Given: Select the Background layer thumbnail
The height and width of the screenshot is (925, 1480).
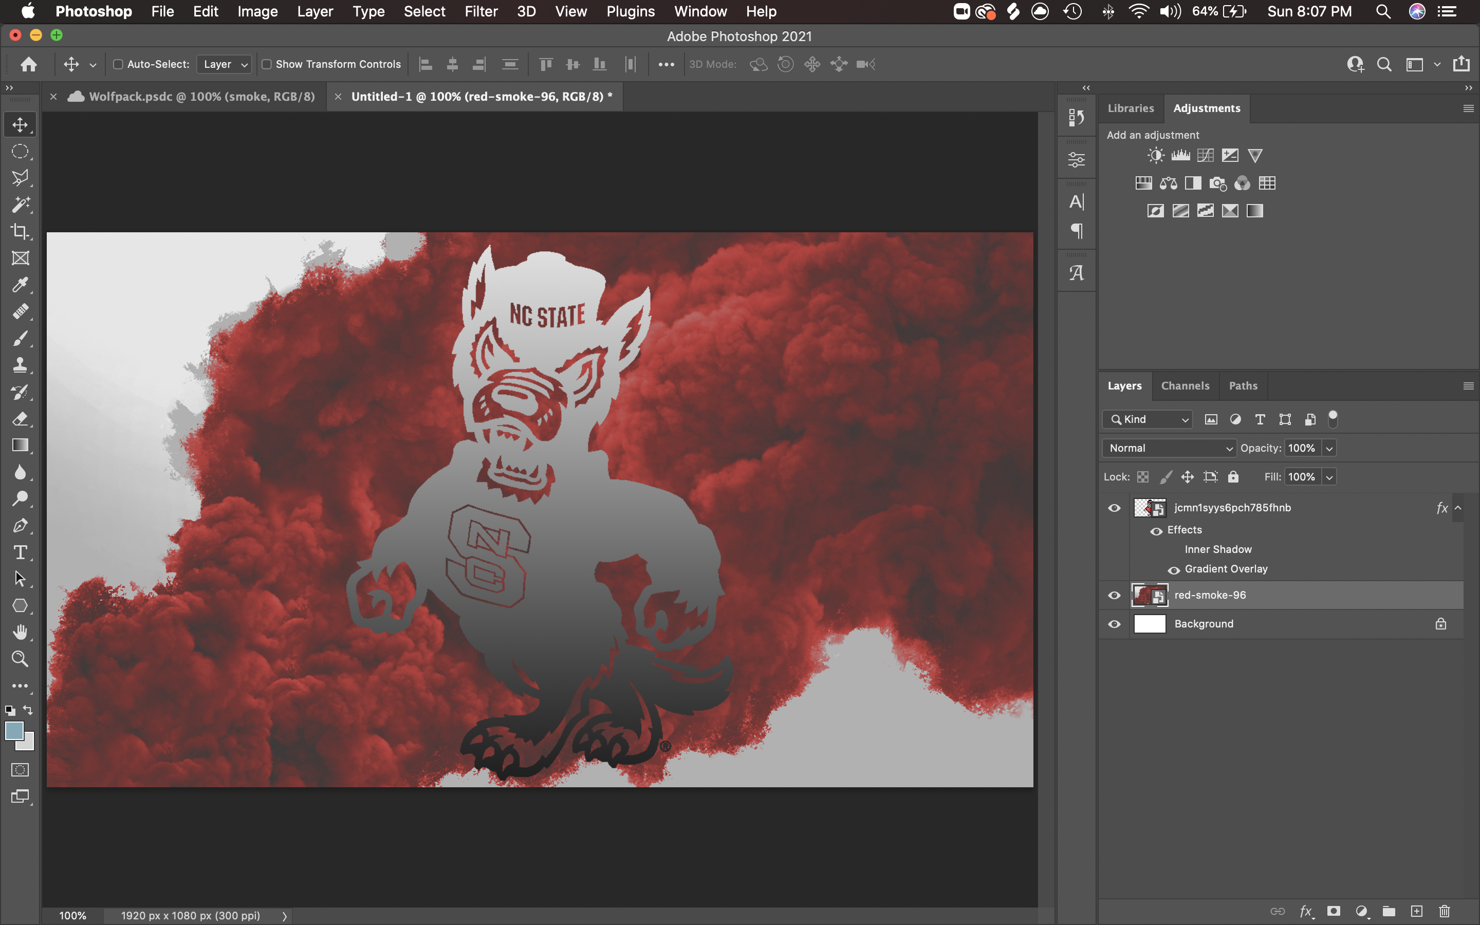Looking at the screenshot, I should (x=1149, y=624).
